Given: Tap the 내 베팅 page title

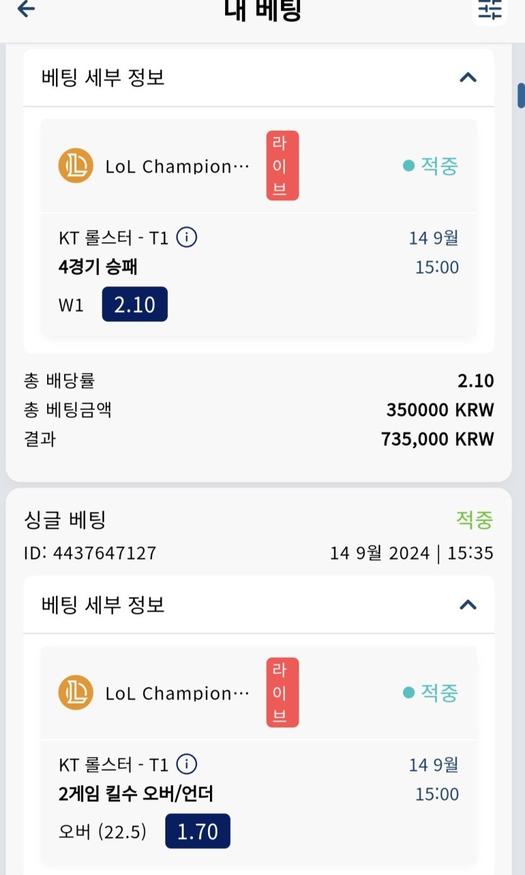Looking at the screenshot, I should [263, 10].
